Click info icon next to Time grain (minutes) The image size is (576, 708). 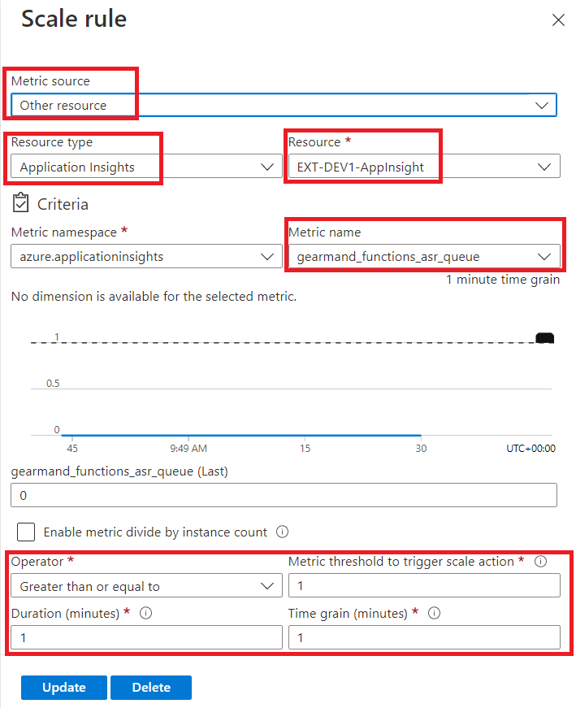[x=434, y=613]
